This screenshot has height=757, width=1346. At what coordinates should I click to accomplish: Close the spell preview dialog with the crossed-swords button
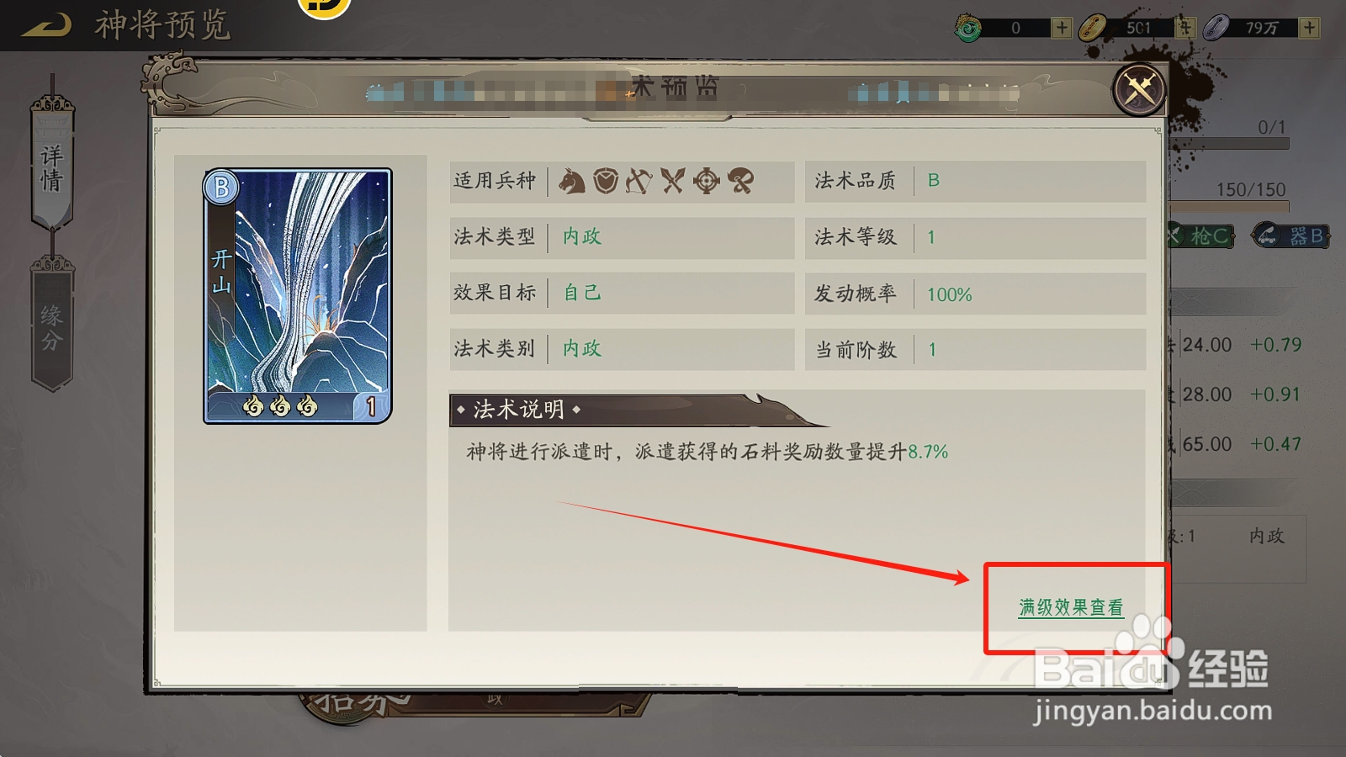pyautogui.click(x=1139, y=88)
